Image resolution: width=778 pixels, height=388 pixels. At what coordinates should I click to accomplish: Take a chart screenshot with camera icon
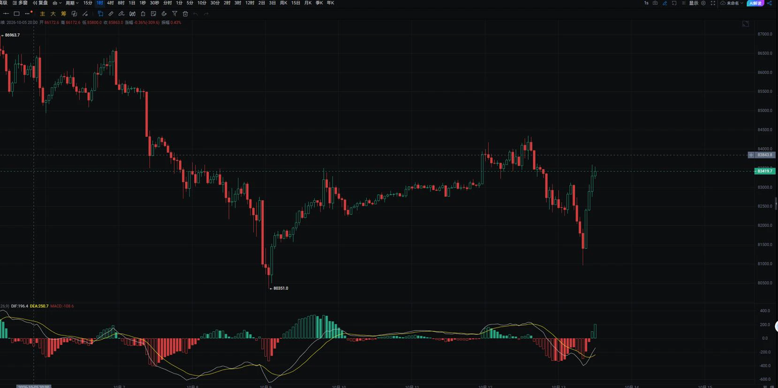pos(655,3)
